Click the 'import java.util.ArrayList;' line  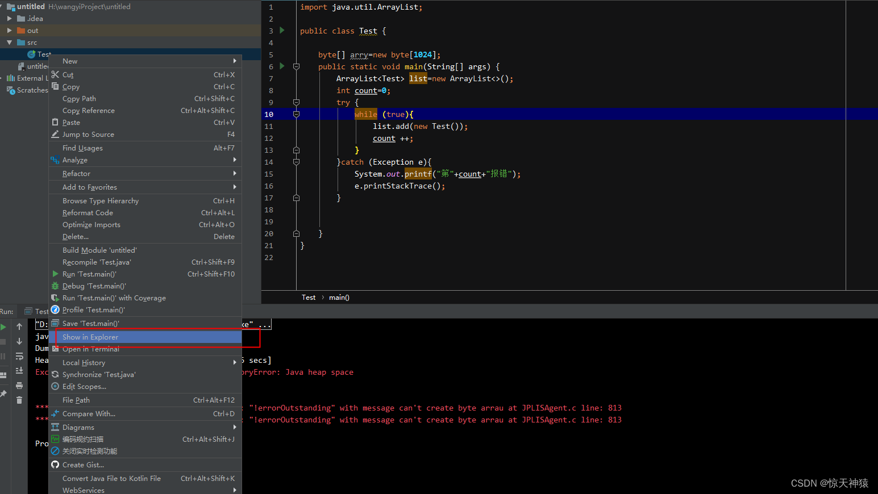point(361,7)
